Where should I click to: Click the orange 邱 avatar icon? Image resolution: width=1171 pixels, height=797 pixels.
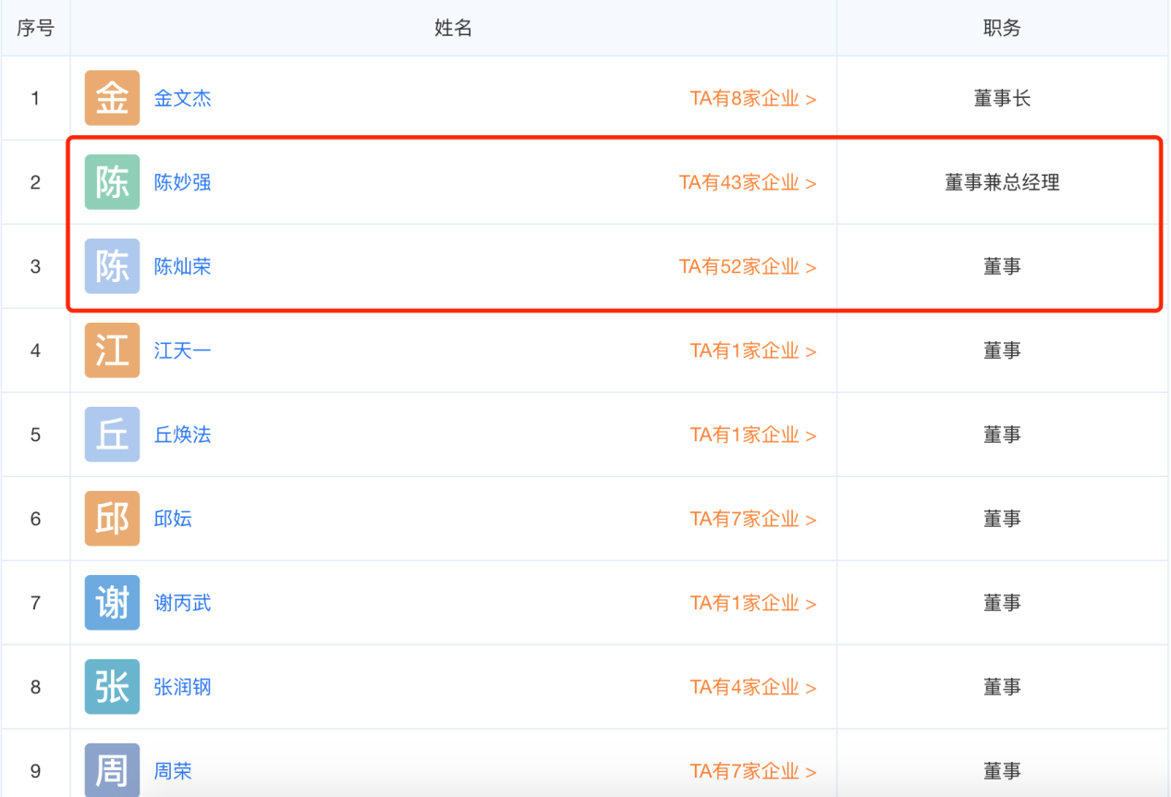point(112,519)
